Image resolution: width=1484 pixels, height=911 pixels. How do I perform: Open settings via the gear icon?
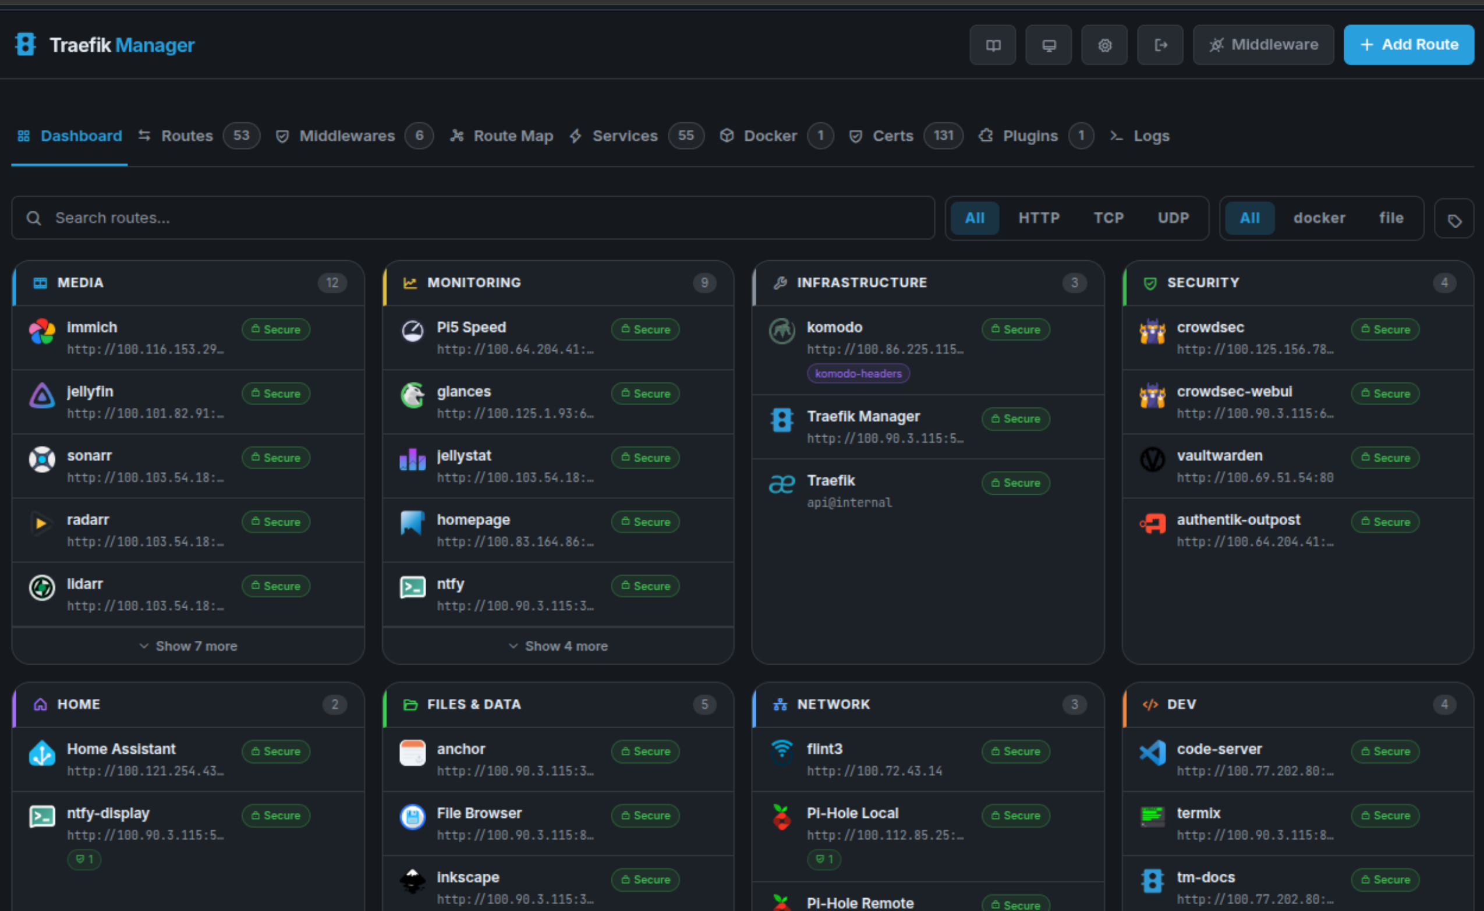point(1104,45)
